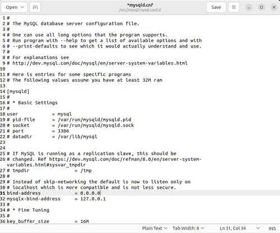Click the *mysqld.cnf title in header
The height and width of the screenshot is (233, 280).
[140, 5]
